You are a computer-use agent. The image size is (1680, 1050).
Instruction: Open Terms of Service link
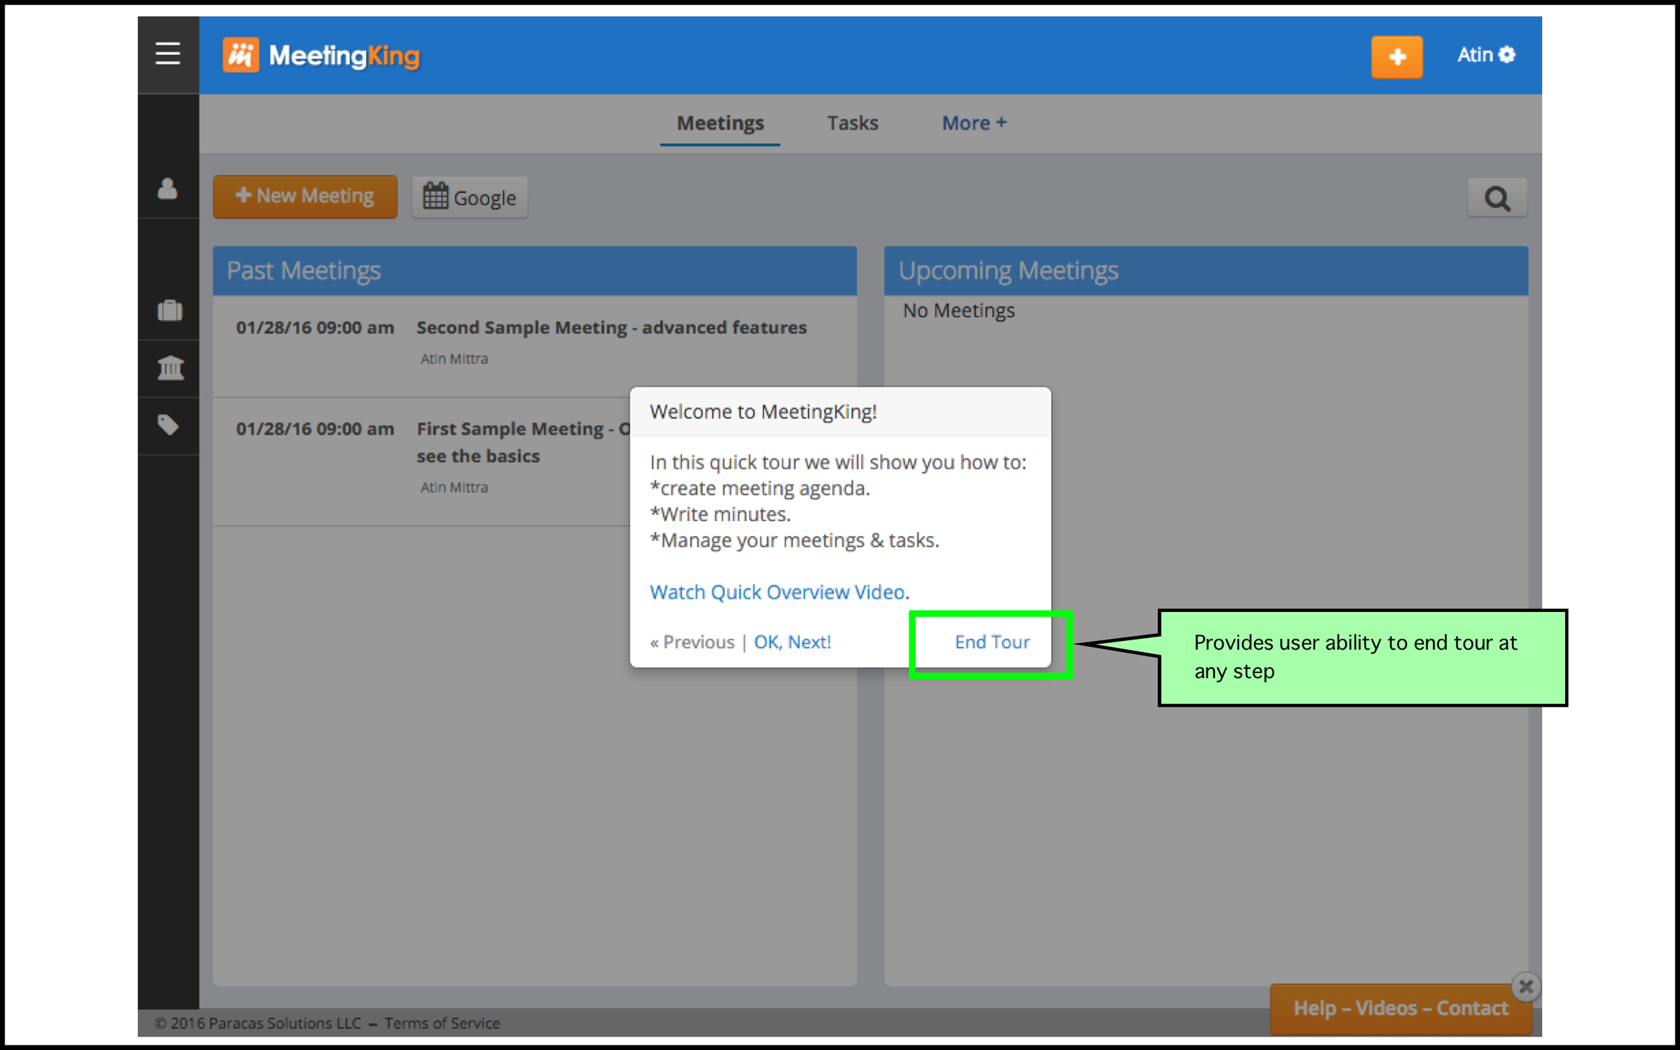[x=442, y=1023]
